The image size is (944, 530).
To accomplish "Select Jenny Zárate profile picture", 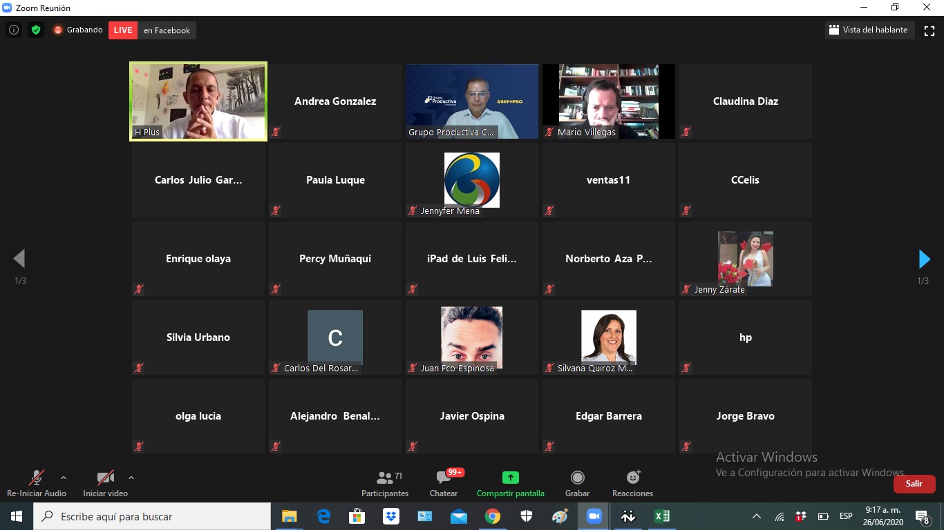I will coord(746,259).
